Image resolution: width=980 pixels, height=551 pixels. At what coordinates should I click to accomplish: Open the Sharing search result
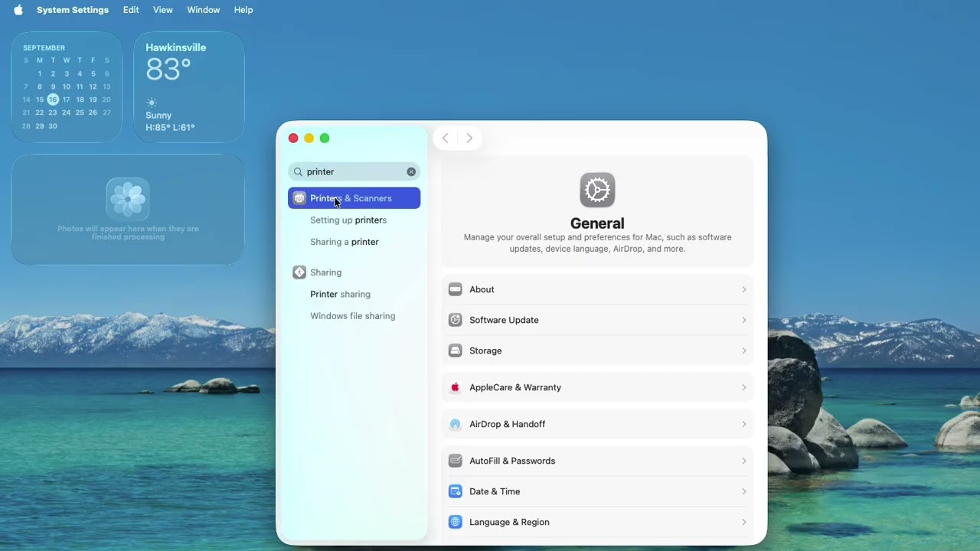click(354, 272)
